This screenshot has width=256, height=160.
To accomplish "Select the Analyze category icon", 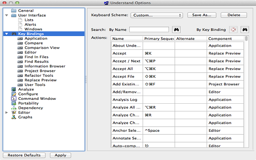I will click(x=14, y=89).
